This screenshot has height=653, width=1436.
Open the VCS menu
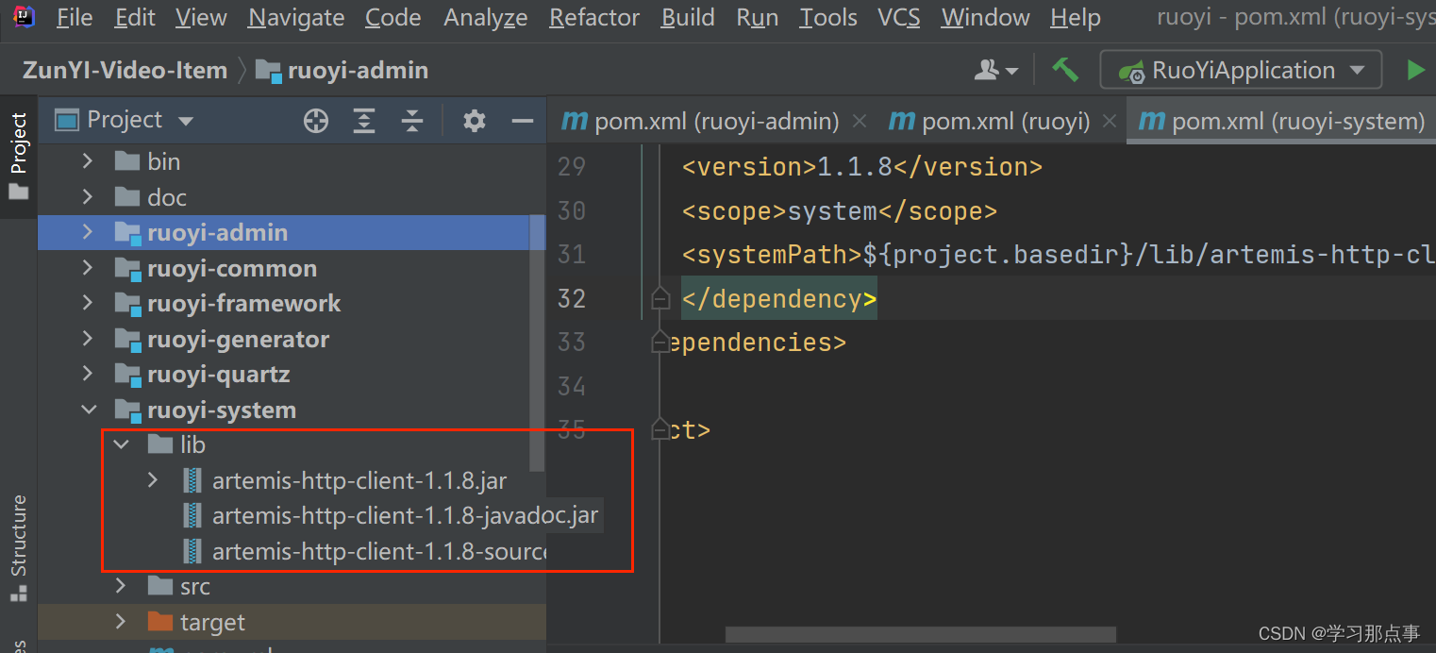point(898,17)
